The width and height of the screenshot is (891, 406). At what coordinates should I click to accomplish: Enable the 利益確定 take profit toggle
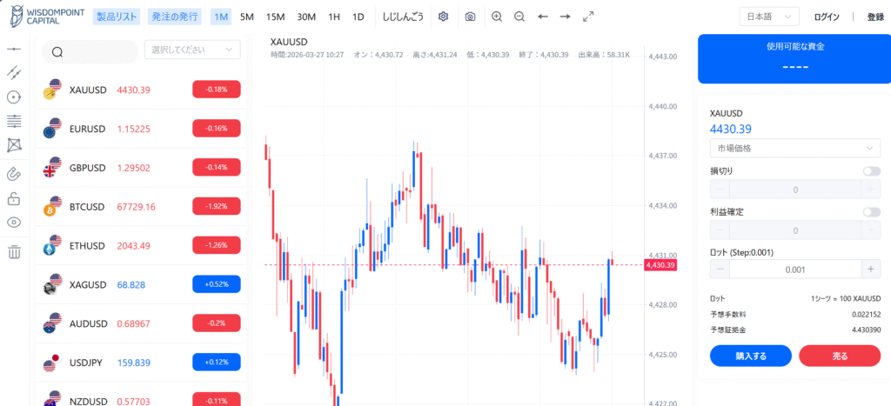pos(871,212)
